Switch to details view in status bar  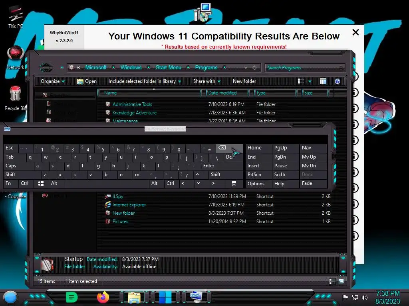coord(332,281)
